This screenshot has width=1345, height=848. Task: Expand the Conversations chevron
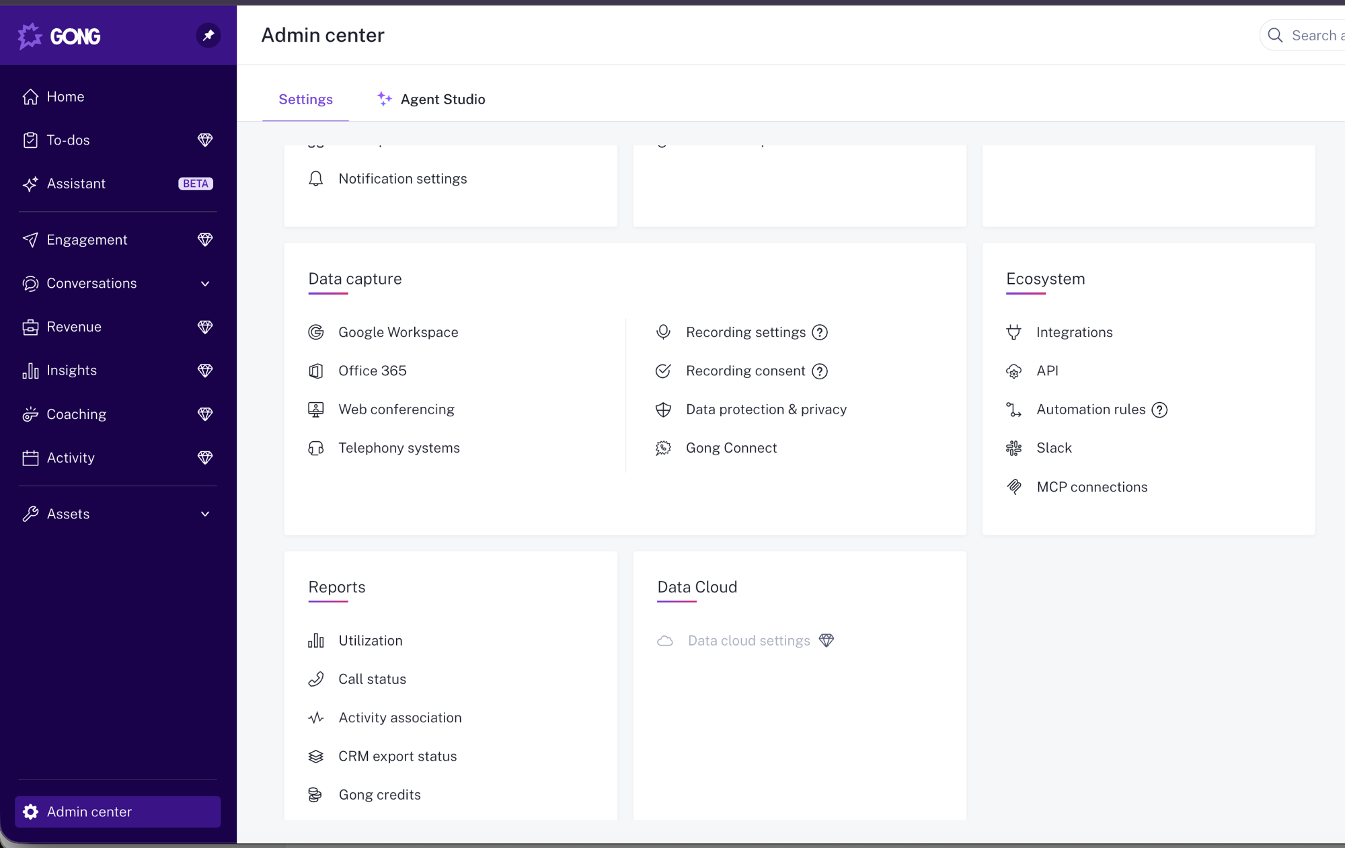[205, 284]
